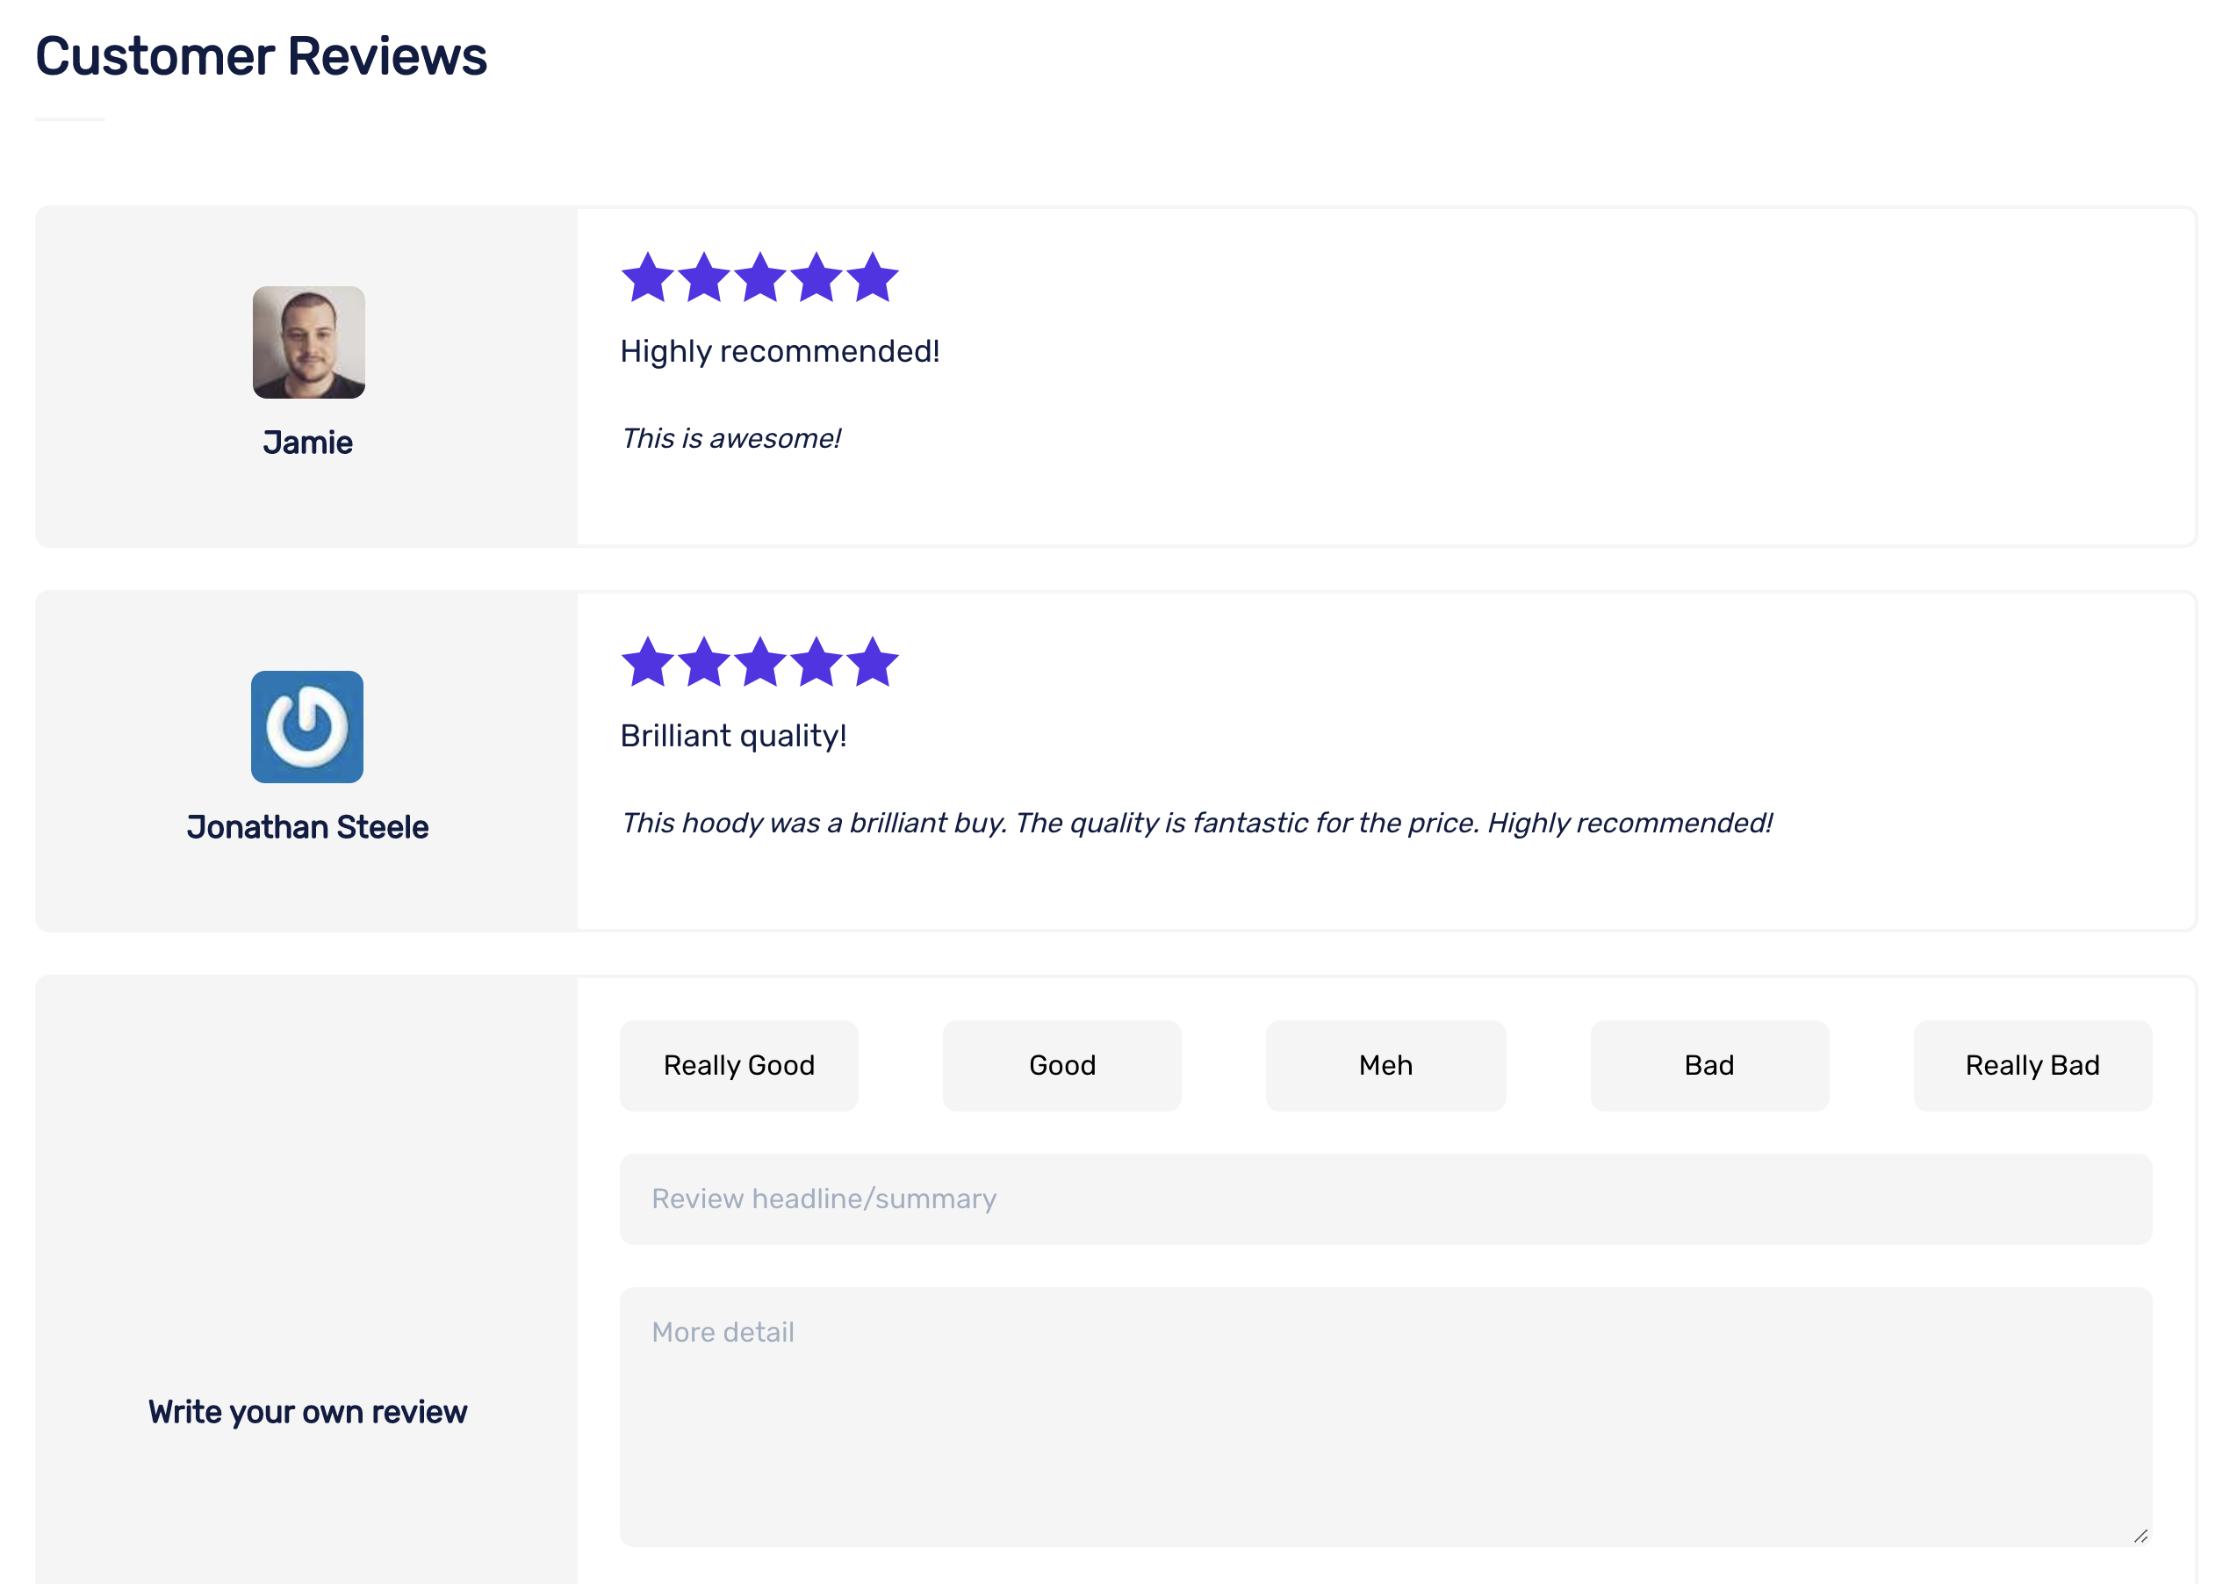Focus the Review headline/summary field

coord(1385,1199)
